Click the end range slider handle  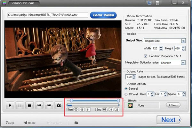point(118,101)
